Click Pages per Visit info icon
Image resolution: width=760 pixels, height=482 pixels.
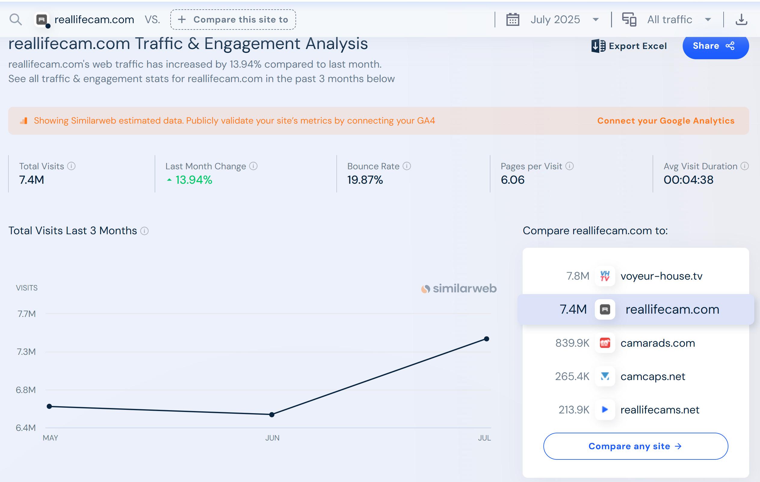pyautogui.click(x=569, y=166)
